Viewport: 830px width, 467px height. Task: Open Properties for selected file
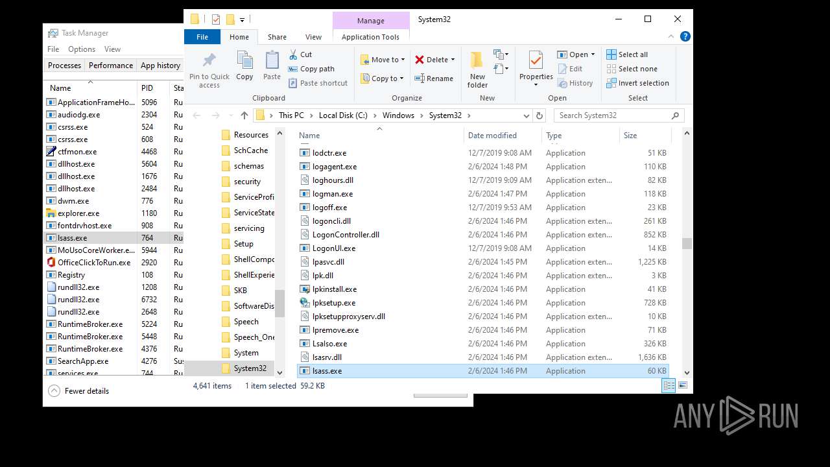536,68
